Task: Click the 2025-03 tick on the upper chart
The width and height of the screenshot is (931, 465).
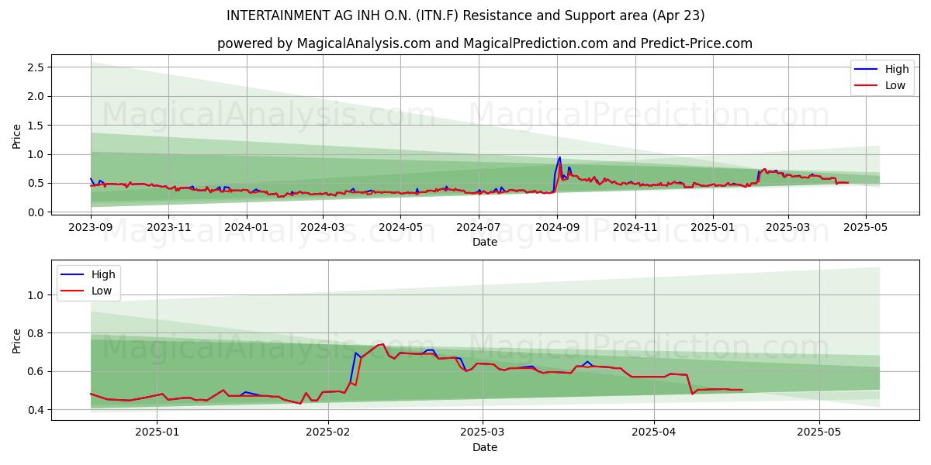Action: tap(787, 228)
